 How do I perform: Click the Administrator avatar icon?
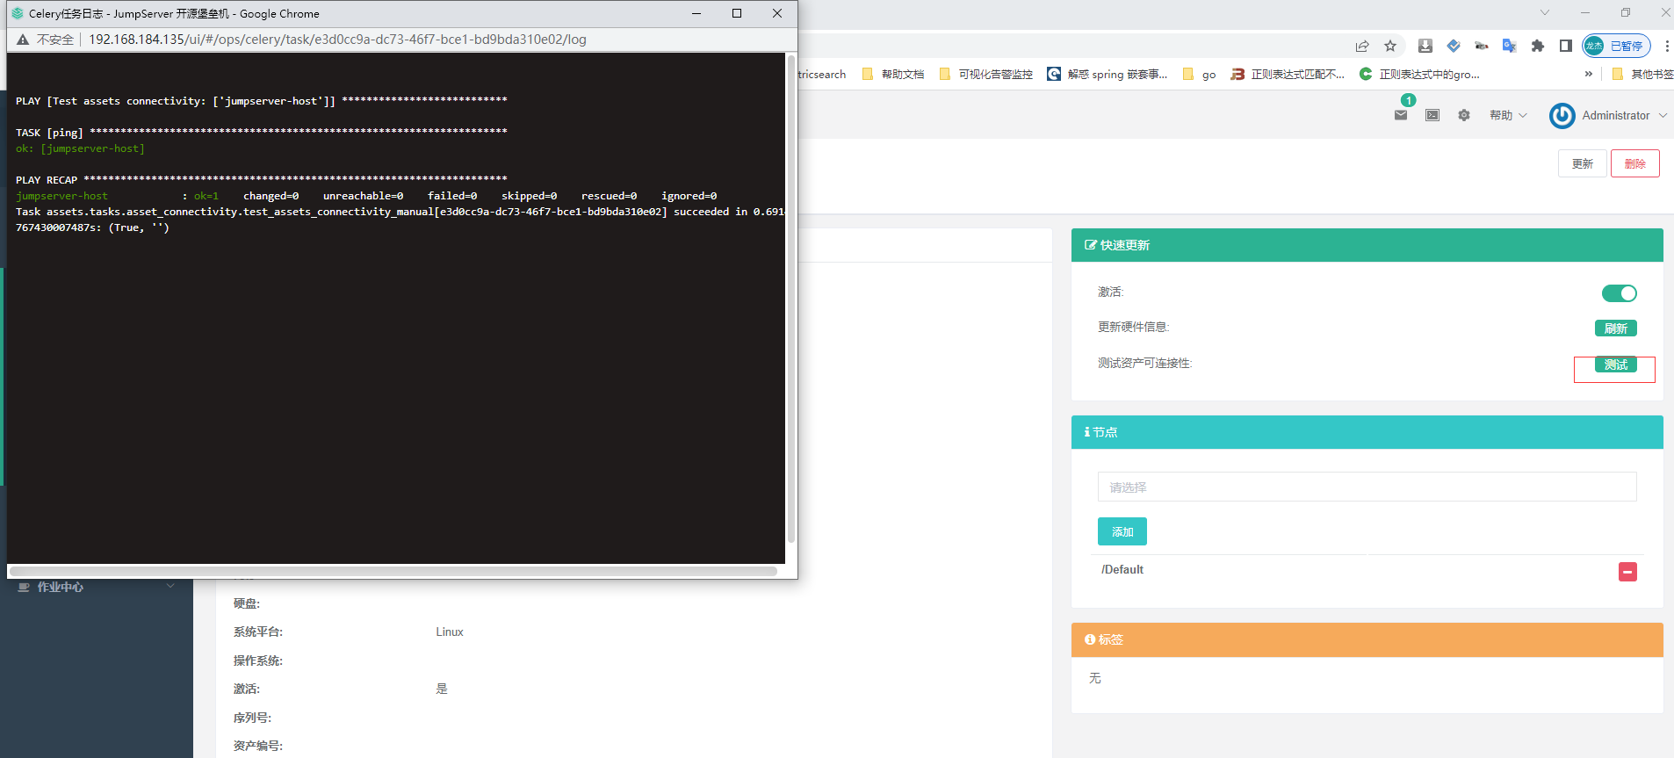[1562, 115]
